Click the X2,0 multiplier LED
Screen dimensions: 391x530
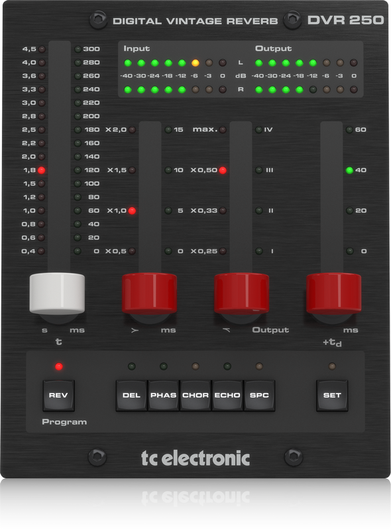click(x=133, y=130)
